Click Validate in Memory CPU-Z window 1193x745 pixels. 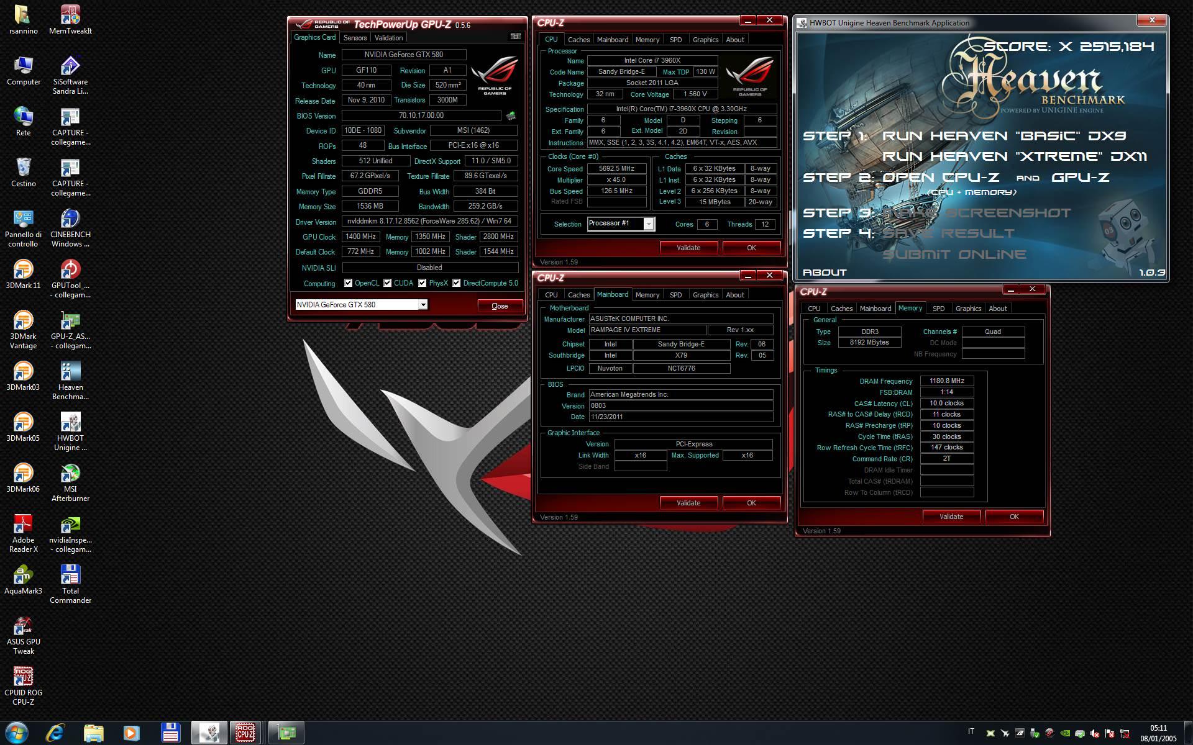point(951,517)
